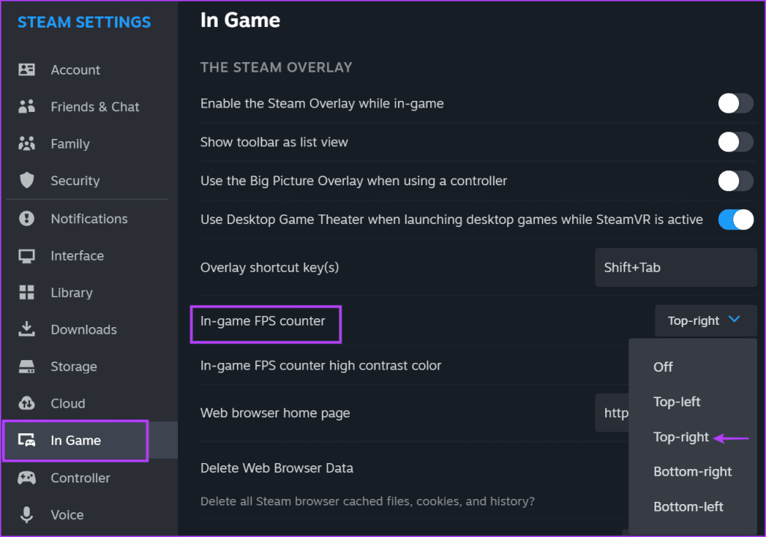Open the Cloud settings section
This screenshot has height=537, width=766.
pos(68,403)
